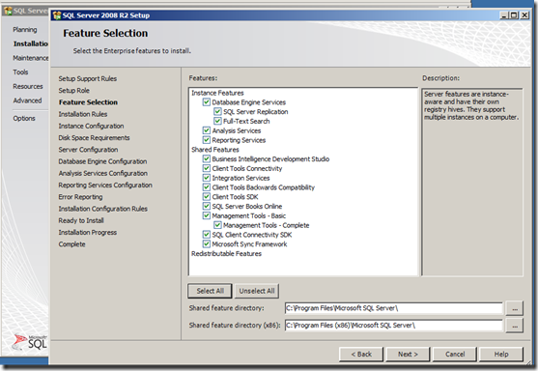Select Installation in Installation Center sidebar
This screenshot has width=538, height=371.
coord(31,43)
